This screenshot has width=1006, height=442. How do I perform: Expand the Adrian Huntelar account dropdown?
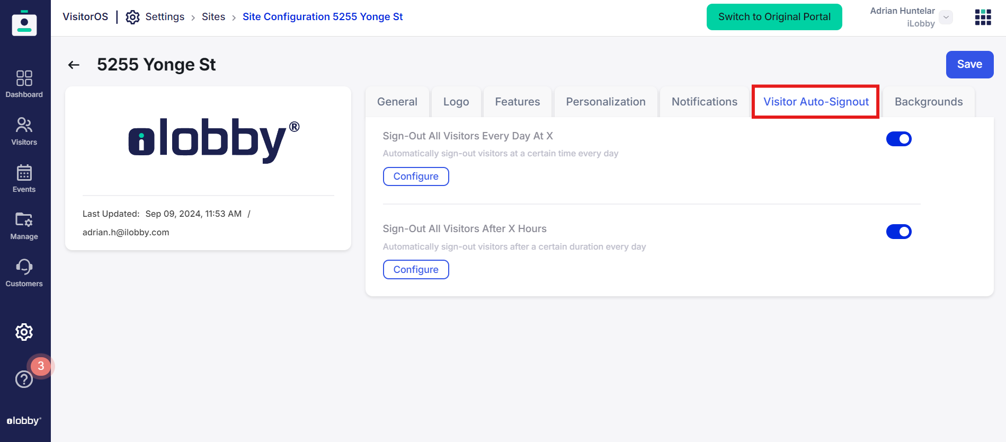946,17
